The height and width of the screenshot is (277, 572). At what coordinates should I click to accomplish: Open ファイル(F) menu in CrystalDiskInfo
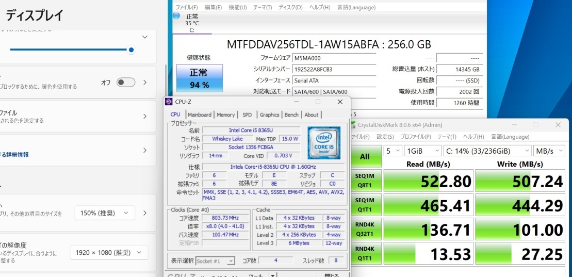[x=187, y=7]
